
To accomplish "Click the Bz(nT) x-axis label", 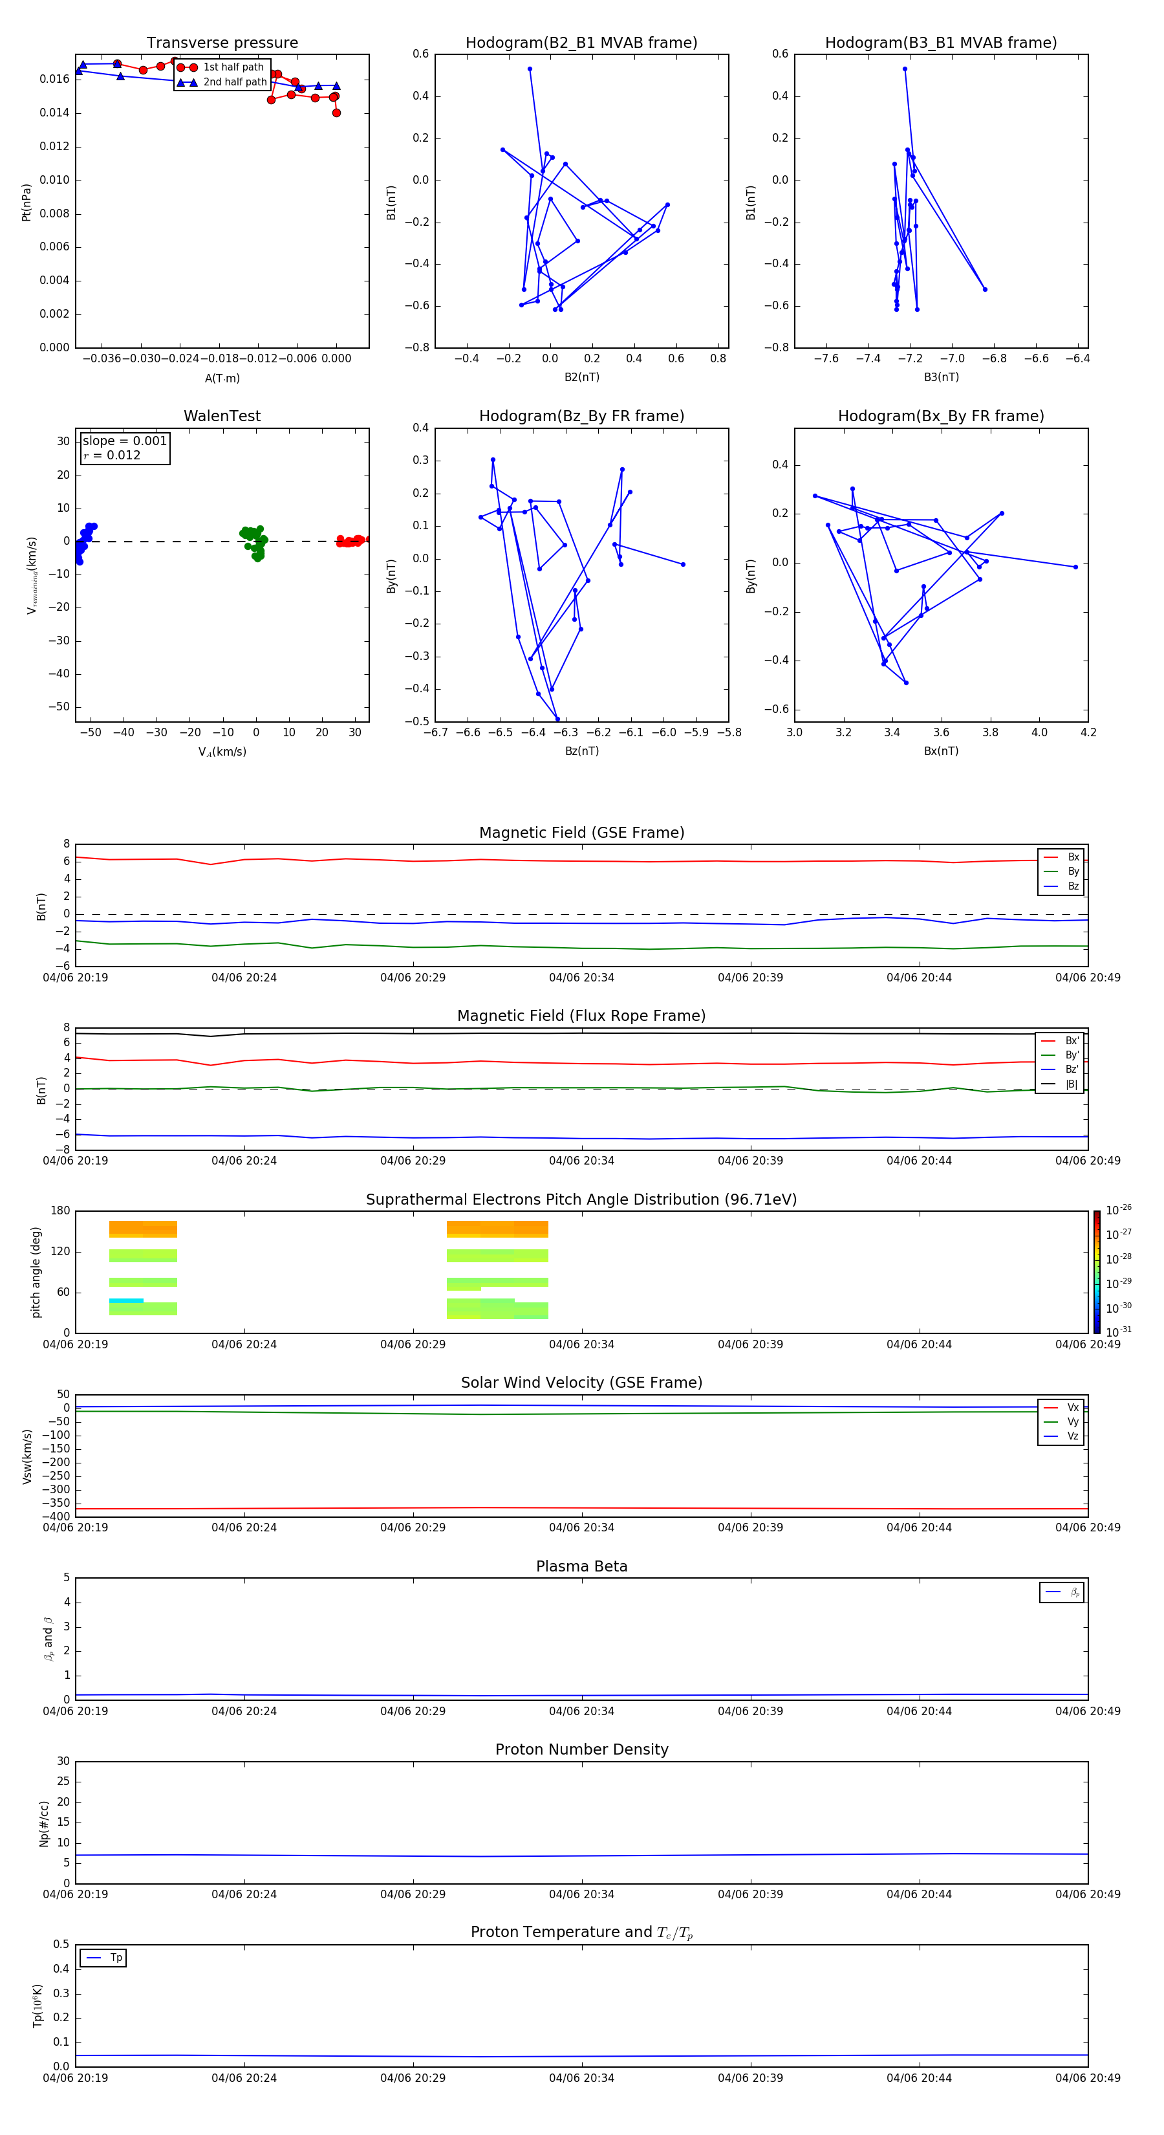I will (581, 751).
